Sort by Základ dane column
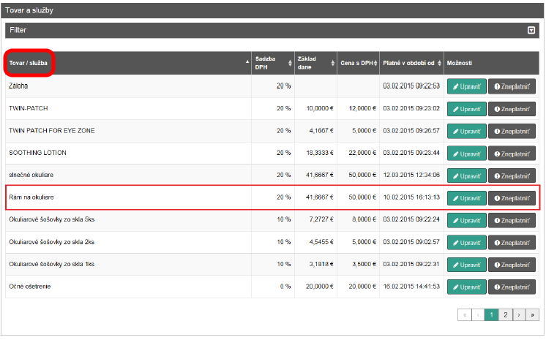The image size is (546, 340). pos(315,63)
